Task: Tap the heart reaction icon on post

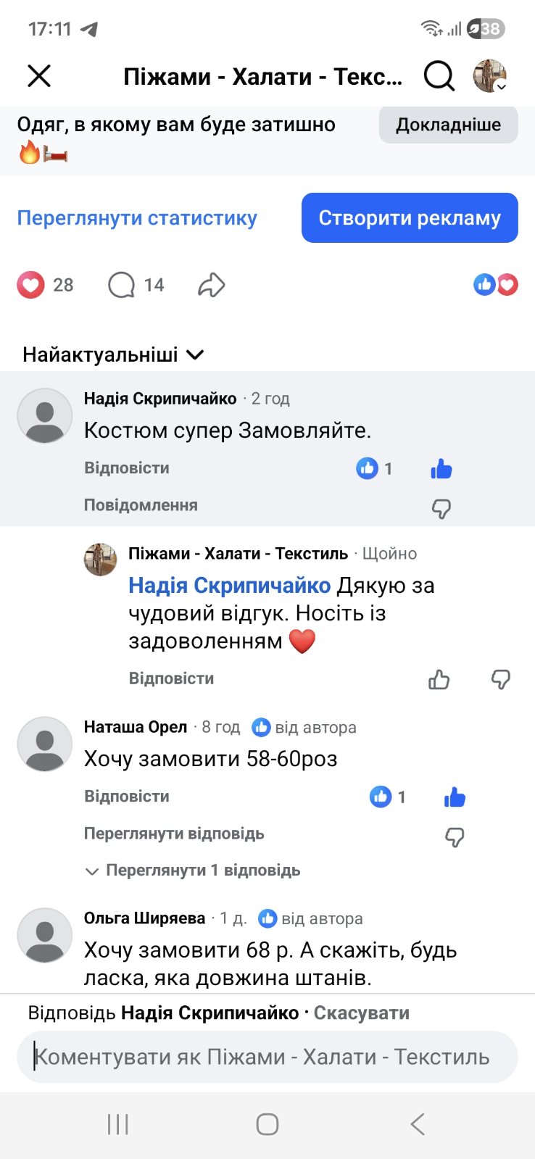Action: [x=30, y=285]
